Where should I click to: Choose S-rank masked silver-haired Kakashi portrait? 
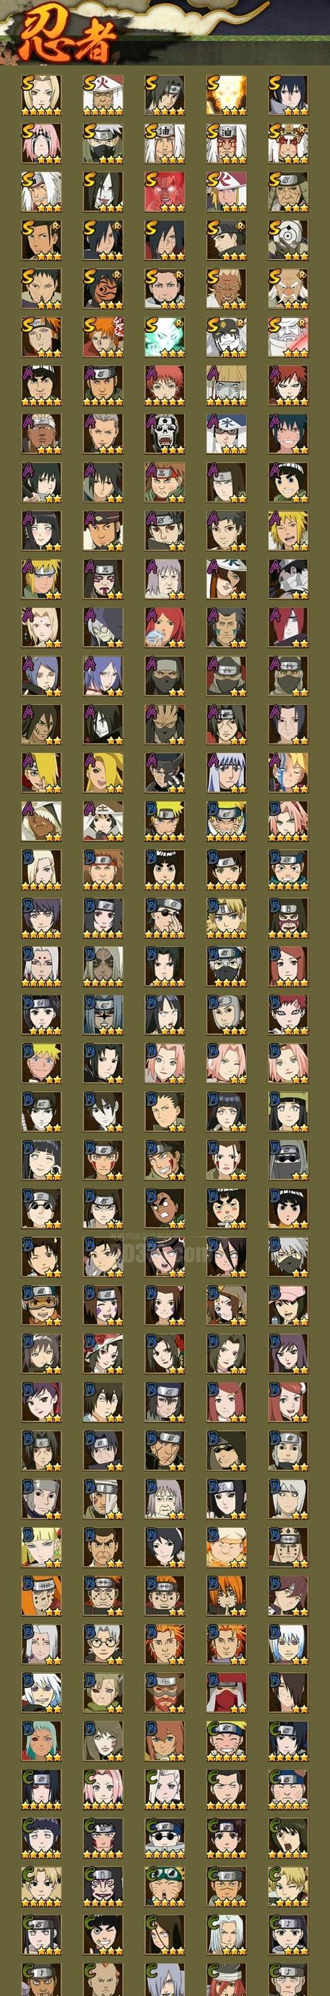[103, 143]
